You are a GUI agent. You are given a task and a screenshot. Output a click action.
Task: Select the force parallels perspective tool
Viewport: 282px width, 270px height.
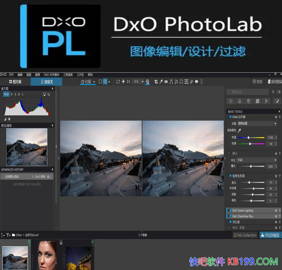(171, 82)
